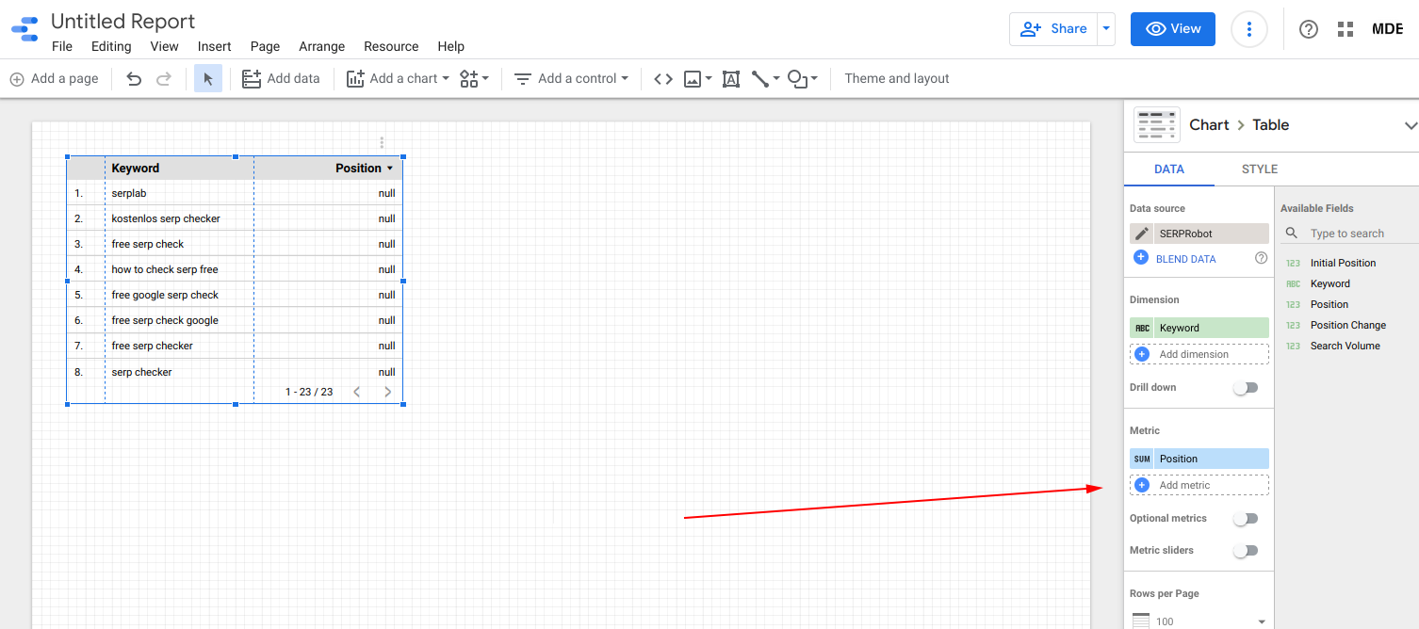Screen dimensions: 1419x629
Task: Open the help question mark icon
Action: (1308, 29)
